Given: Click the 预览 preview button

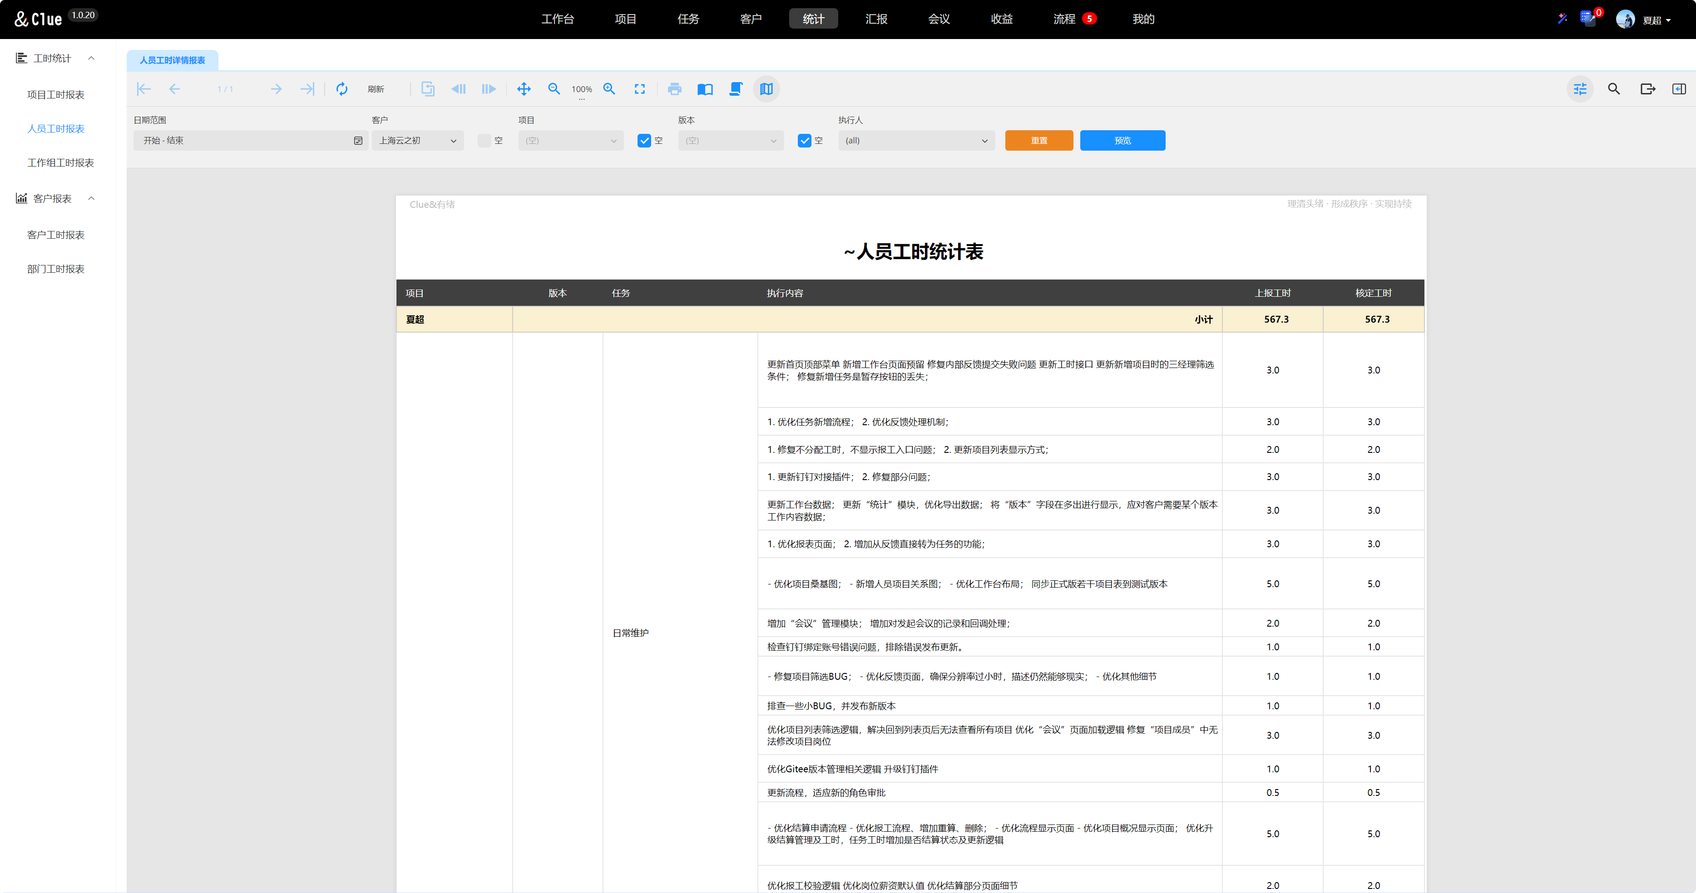Looking at the screenshot, I should click(x=1122, y=140).
